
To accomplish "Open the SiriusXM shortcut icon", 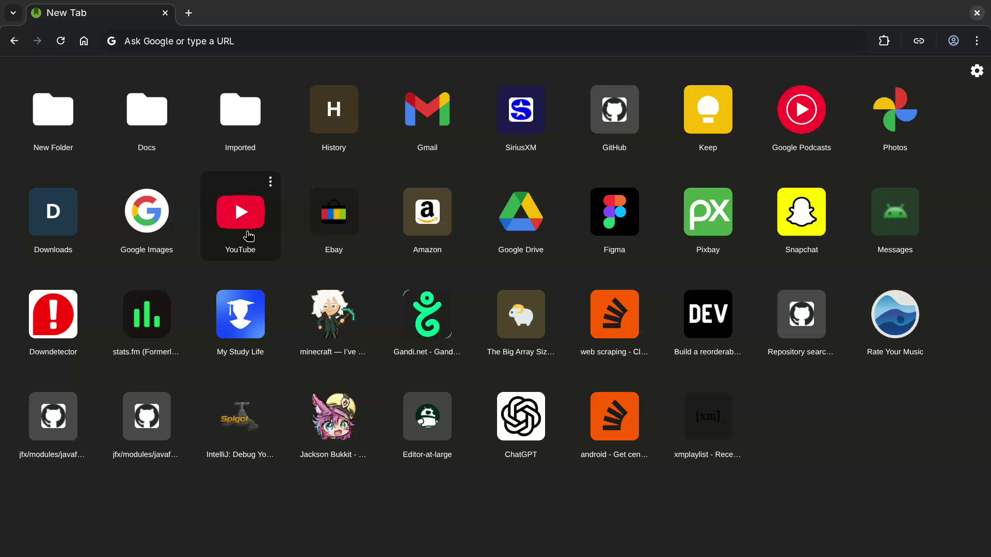I will [x=520, y=109].
